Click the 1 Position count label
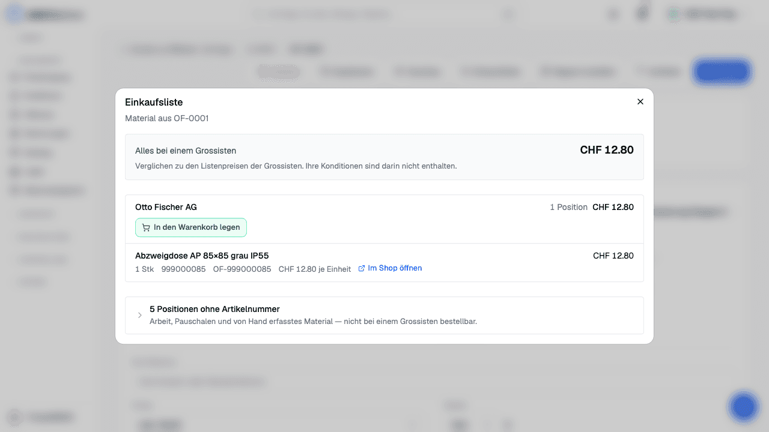769x432 pixels. (568, 207)
